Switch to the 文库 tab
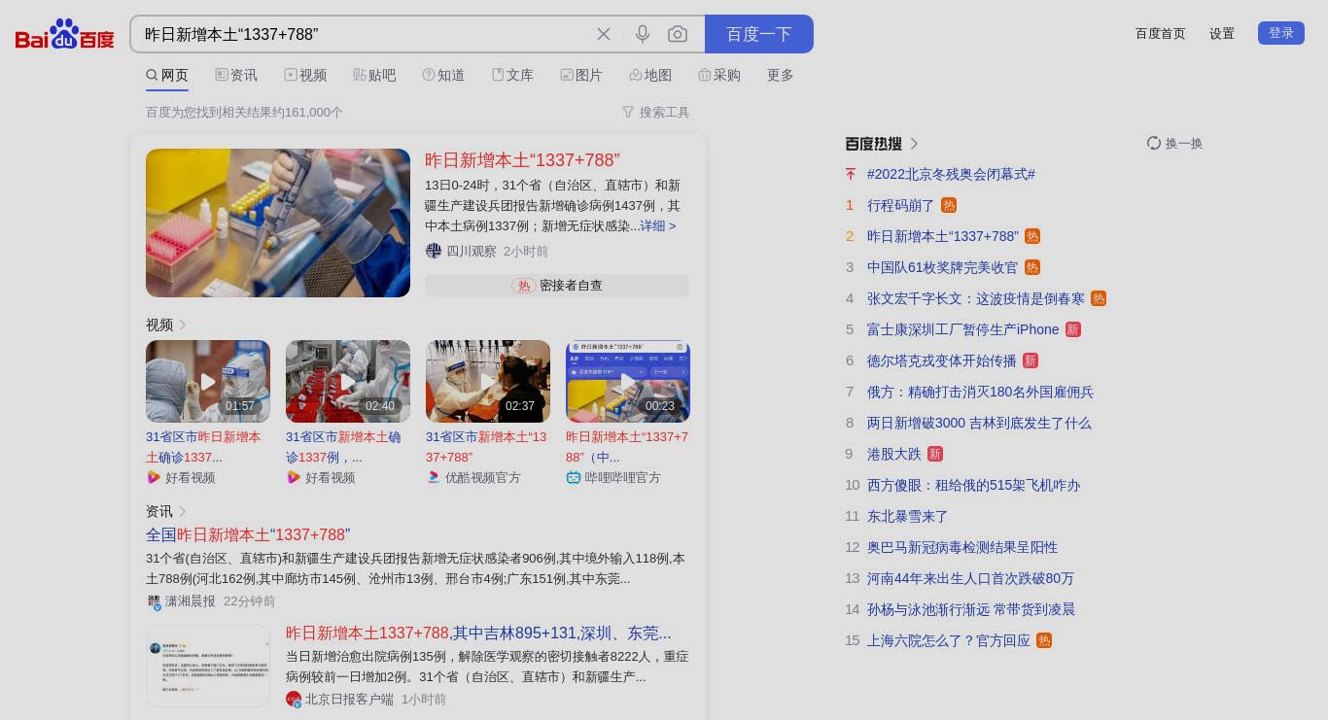 point(512,75)
